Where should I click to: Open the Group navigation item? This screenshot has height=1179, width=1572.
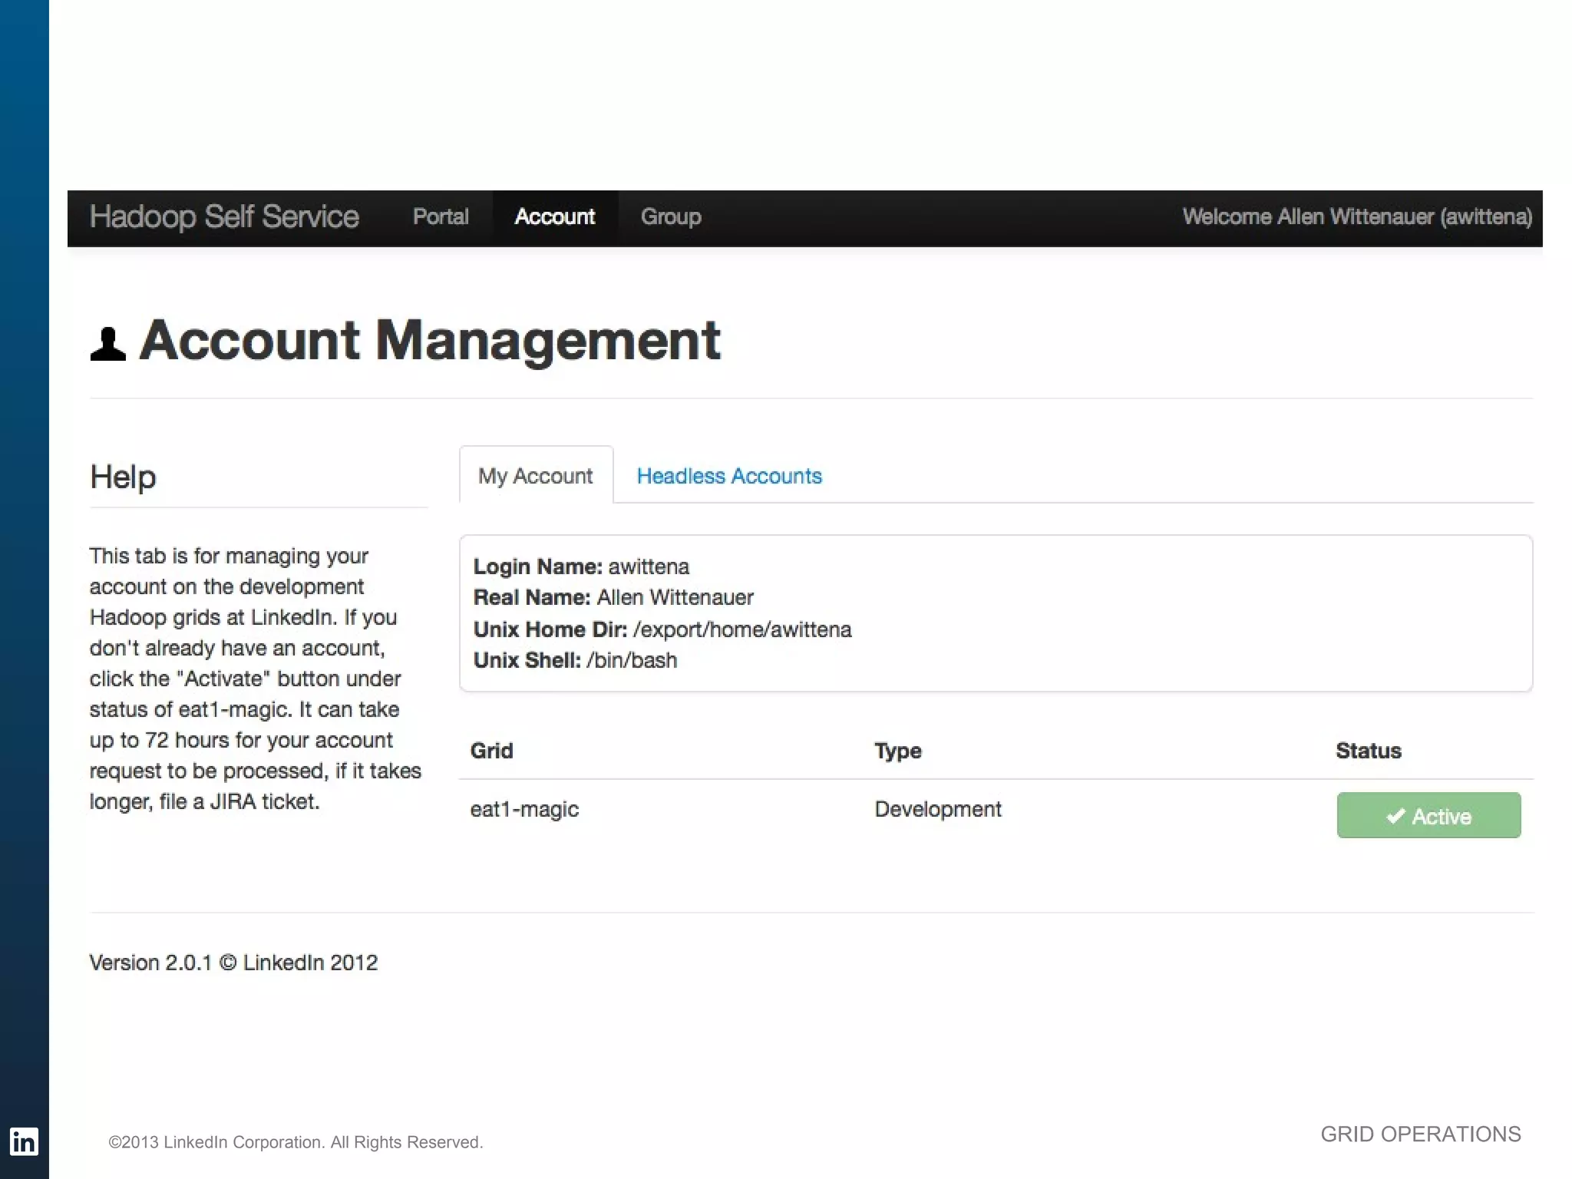click(671, 217)
